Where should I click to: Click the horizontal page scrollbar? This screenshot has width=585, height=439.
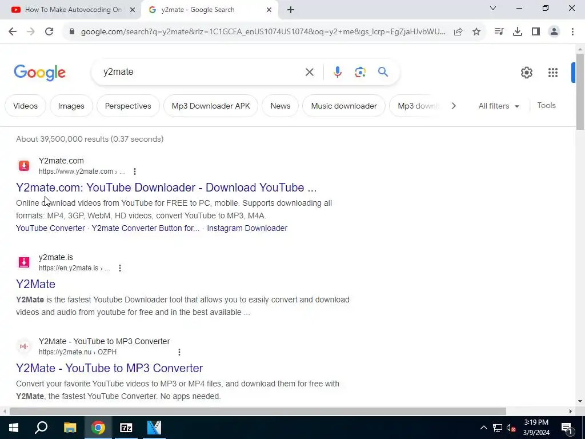tap(258, 412)
